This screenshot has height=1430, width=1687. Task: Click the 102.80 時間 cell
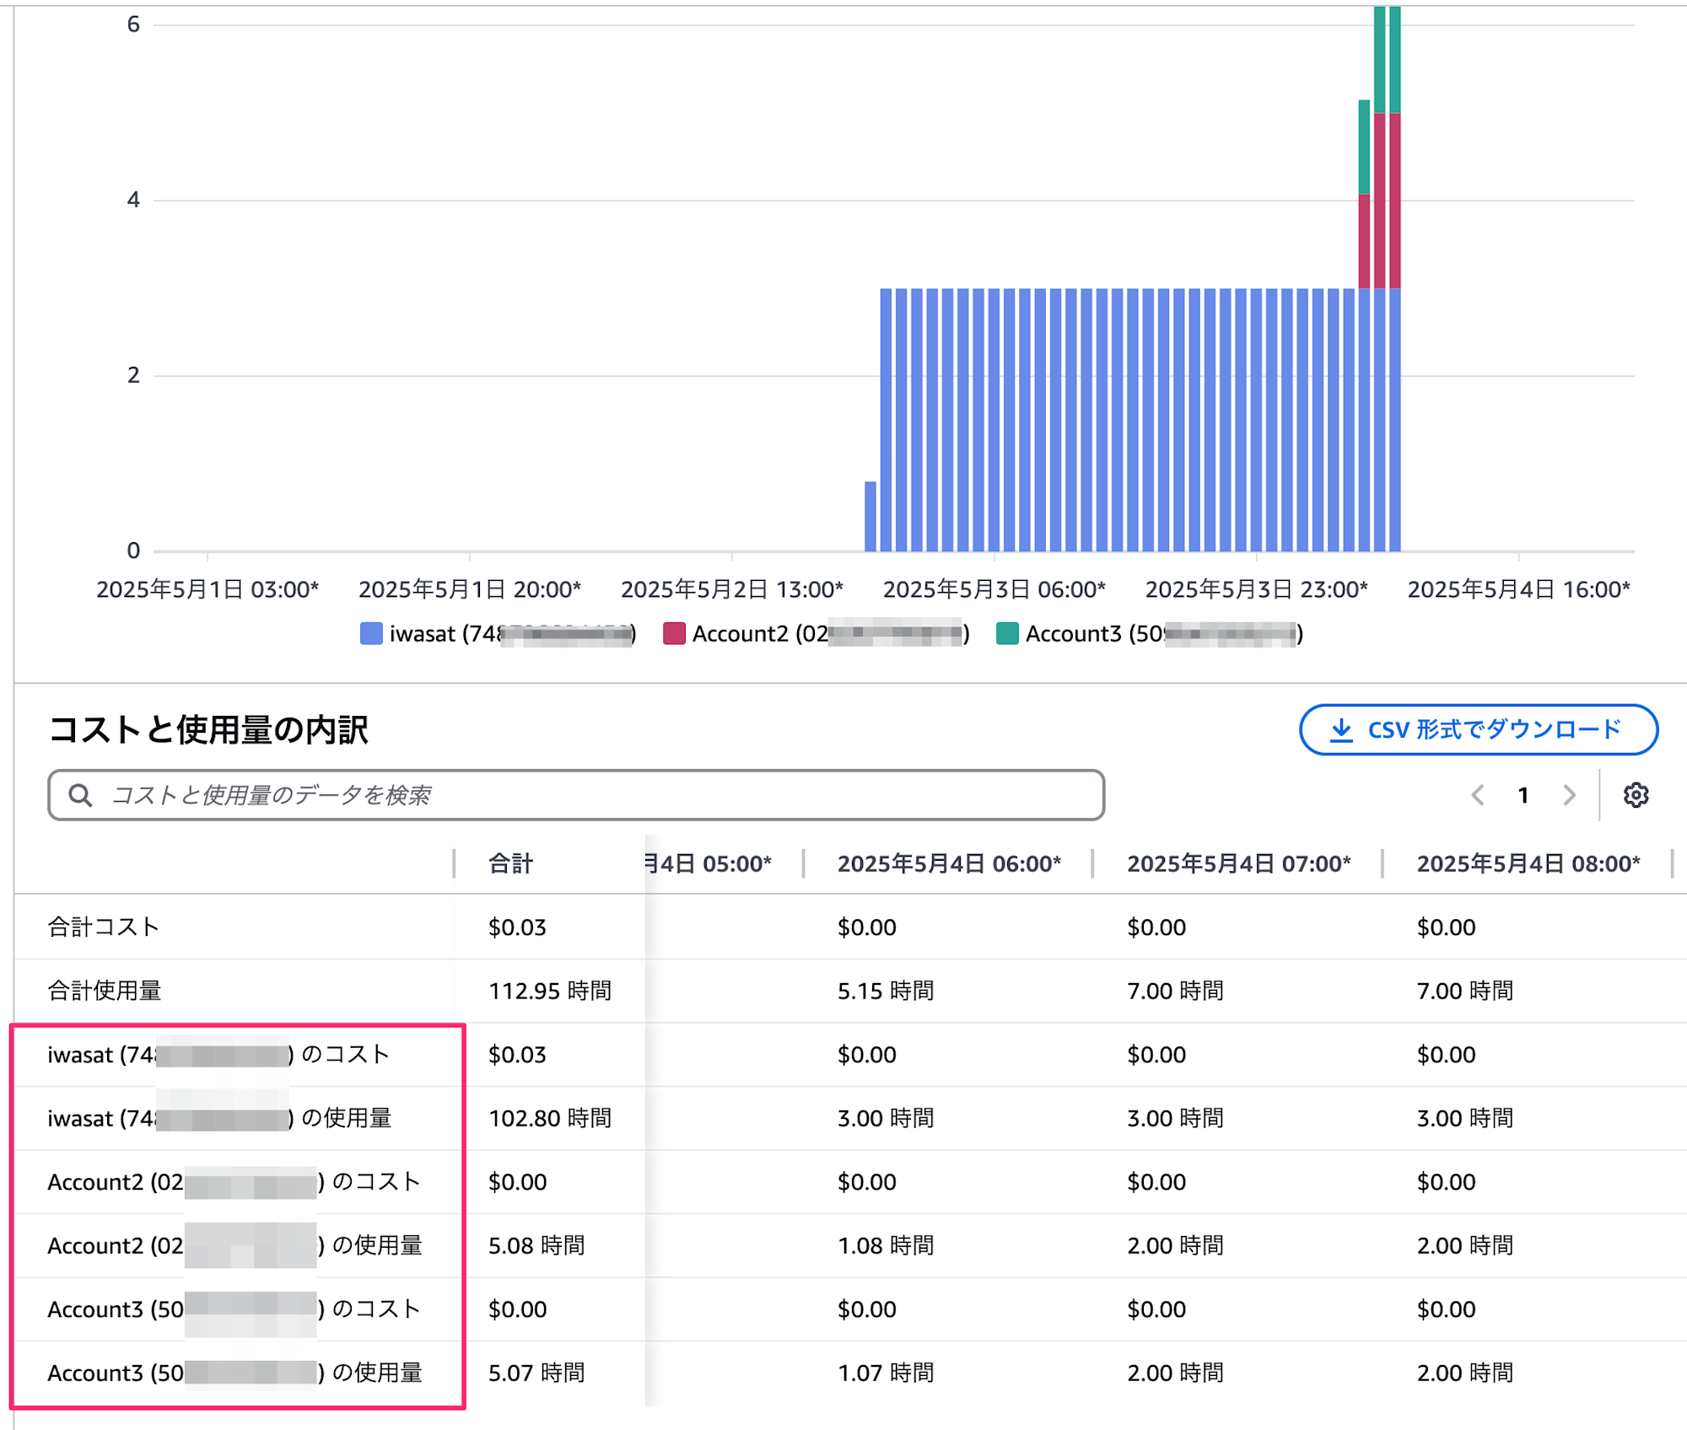(x=550, y=1118)
